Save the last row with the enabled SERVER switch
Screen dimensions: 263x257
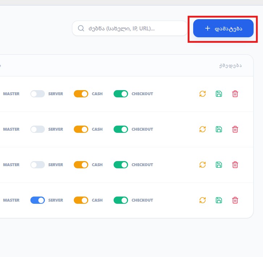click(219, 200)
